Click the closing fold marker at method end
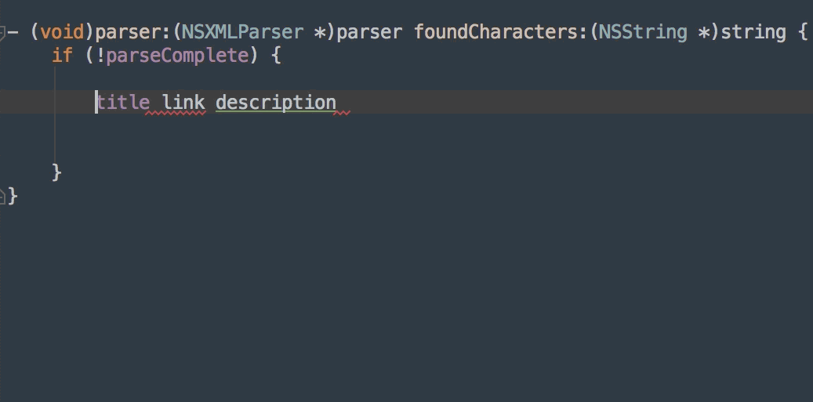This screenshot has width=813, height=402. tap(2, 194)
